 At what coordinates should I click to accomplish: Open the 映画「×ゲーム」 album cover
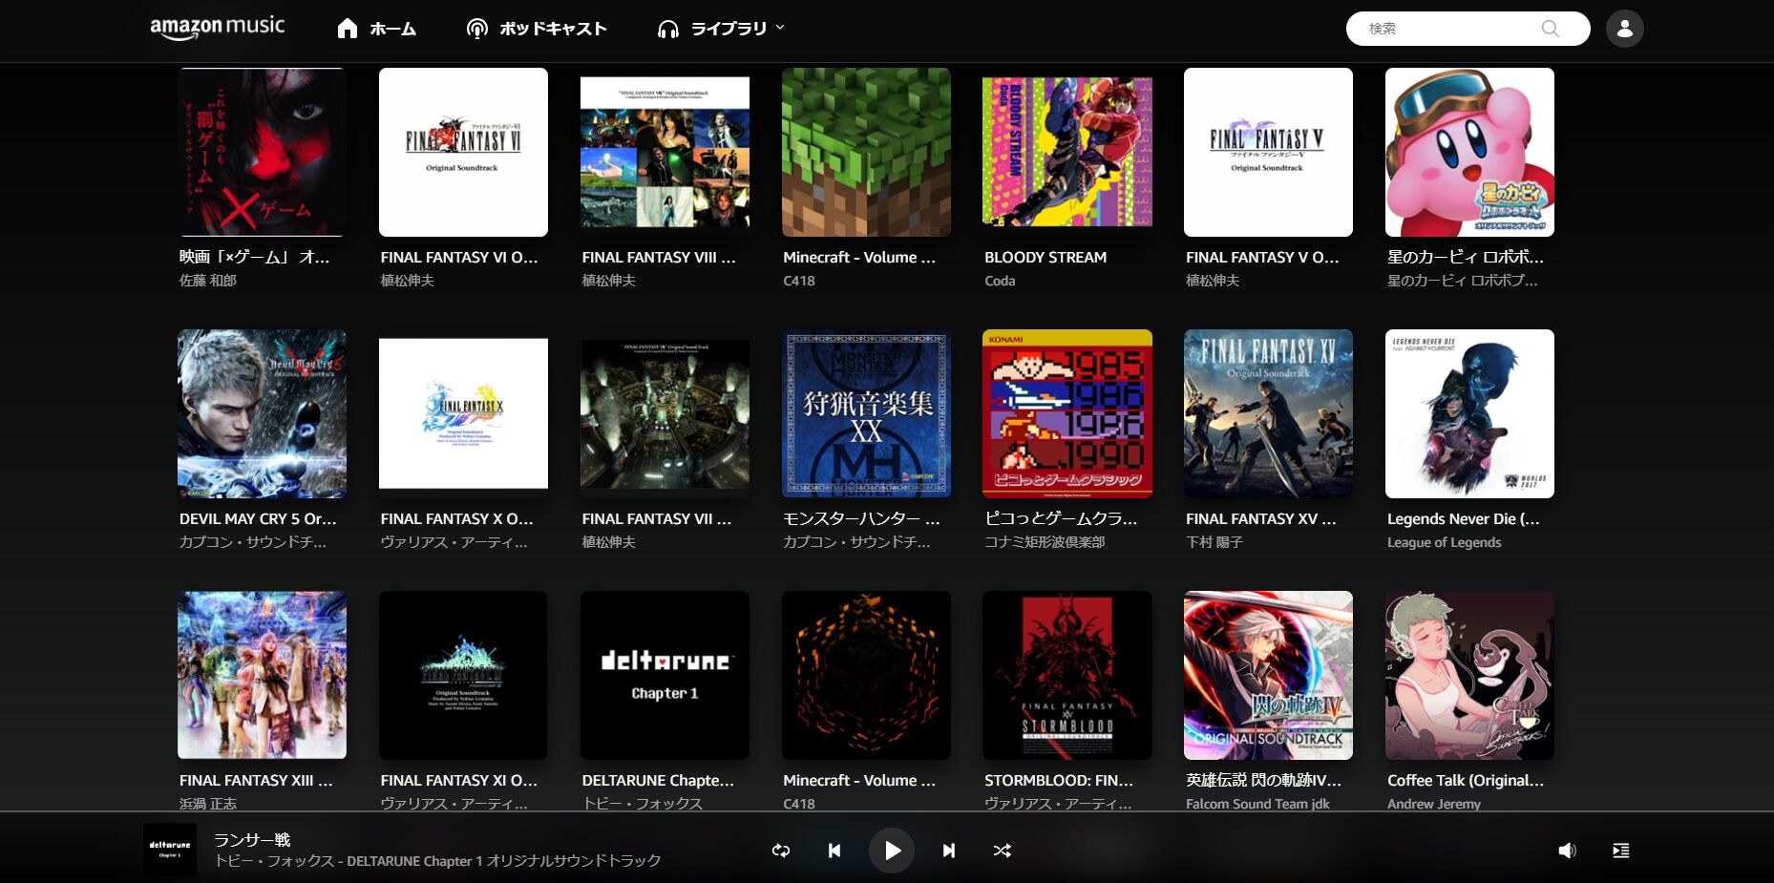(262, 152)
